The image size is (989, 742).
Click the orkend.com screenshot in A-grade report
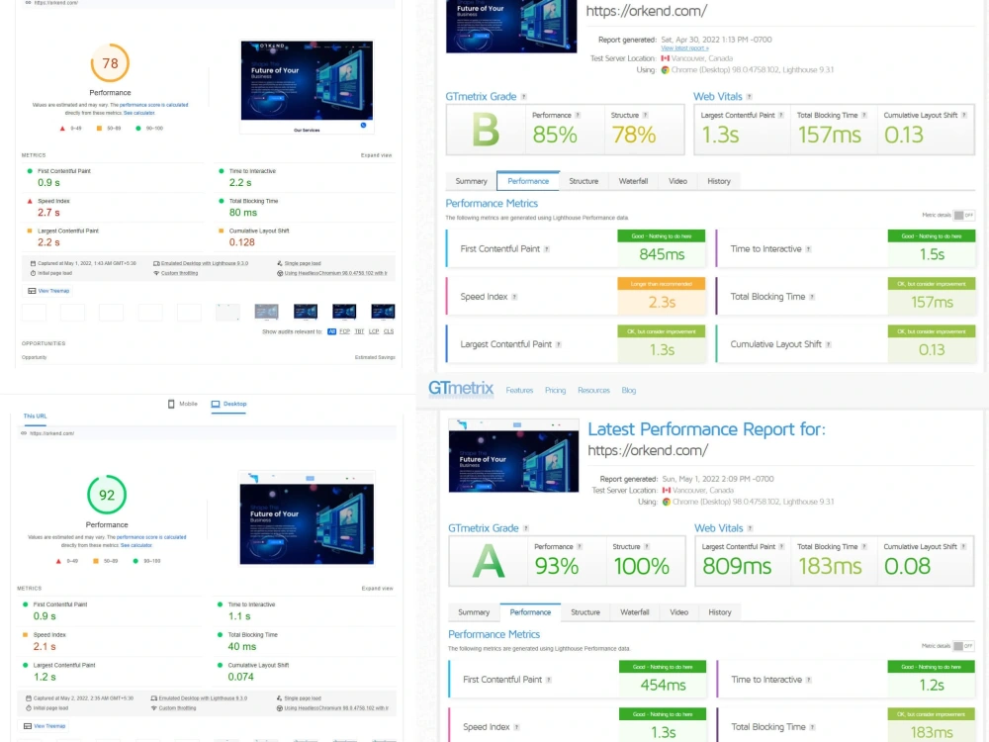click(513, 456)
